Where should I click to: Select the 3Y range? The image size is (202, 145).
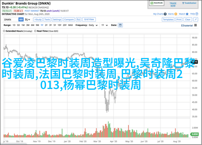[x=50, y=25]
